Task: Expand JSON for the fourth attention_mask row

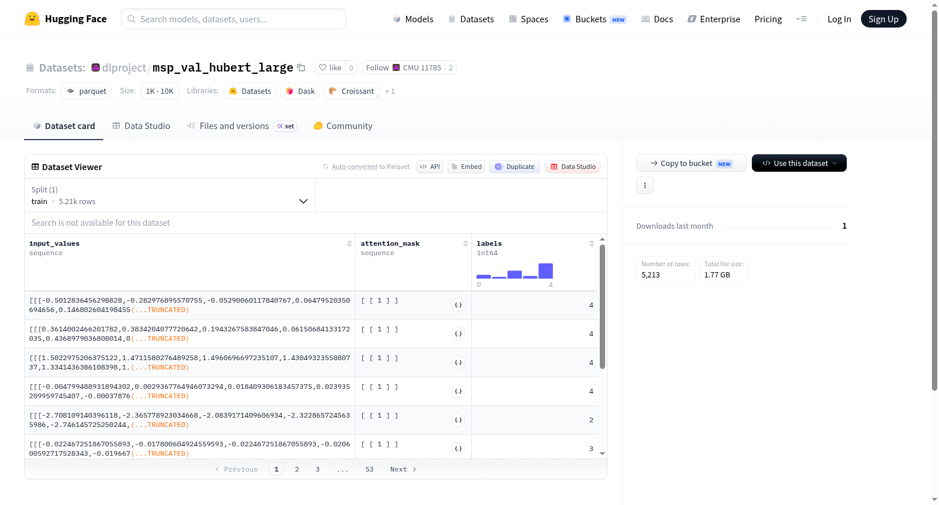Action: click(458, 391)
